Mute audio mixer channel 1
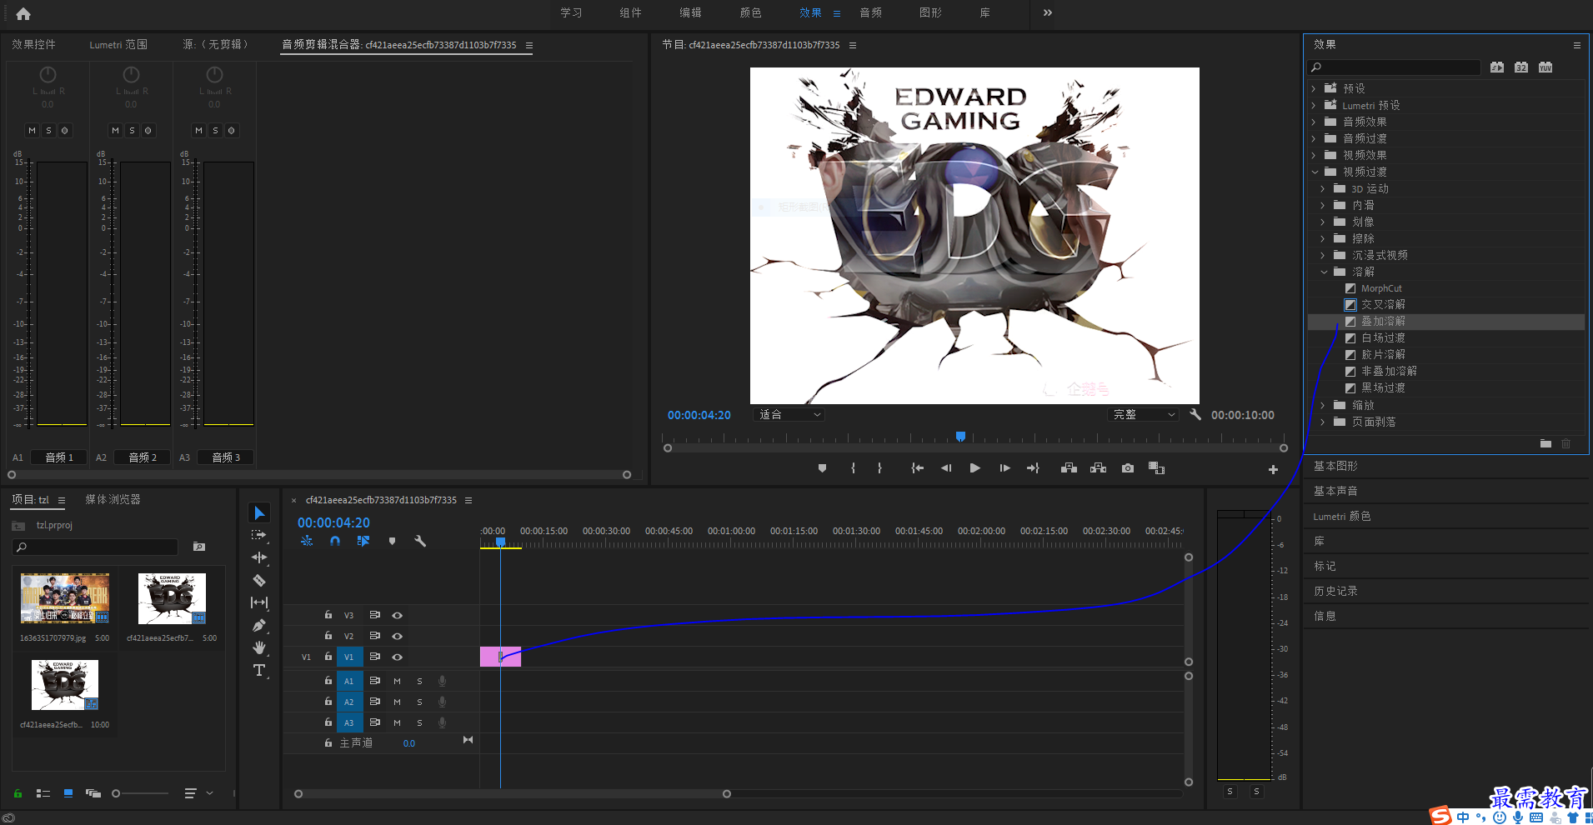Screen dimensions: 1593x825 pos(32,130)
